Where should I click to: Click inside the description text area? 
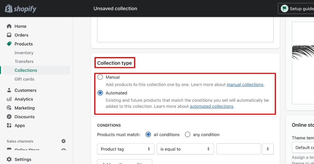tap(185, 29)
